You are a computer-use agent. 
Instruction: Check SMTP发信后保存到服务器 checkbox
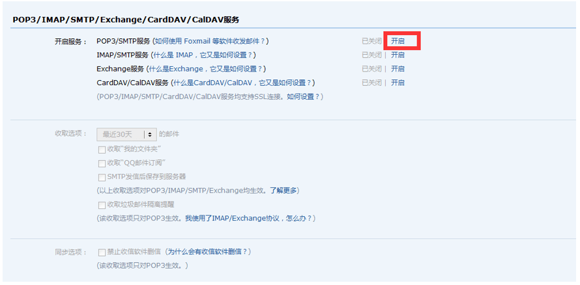coord(102,177)
